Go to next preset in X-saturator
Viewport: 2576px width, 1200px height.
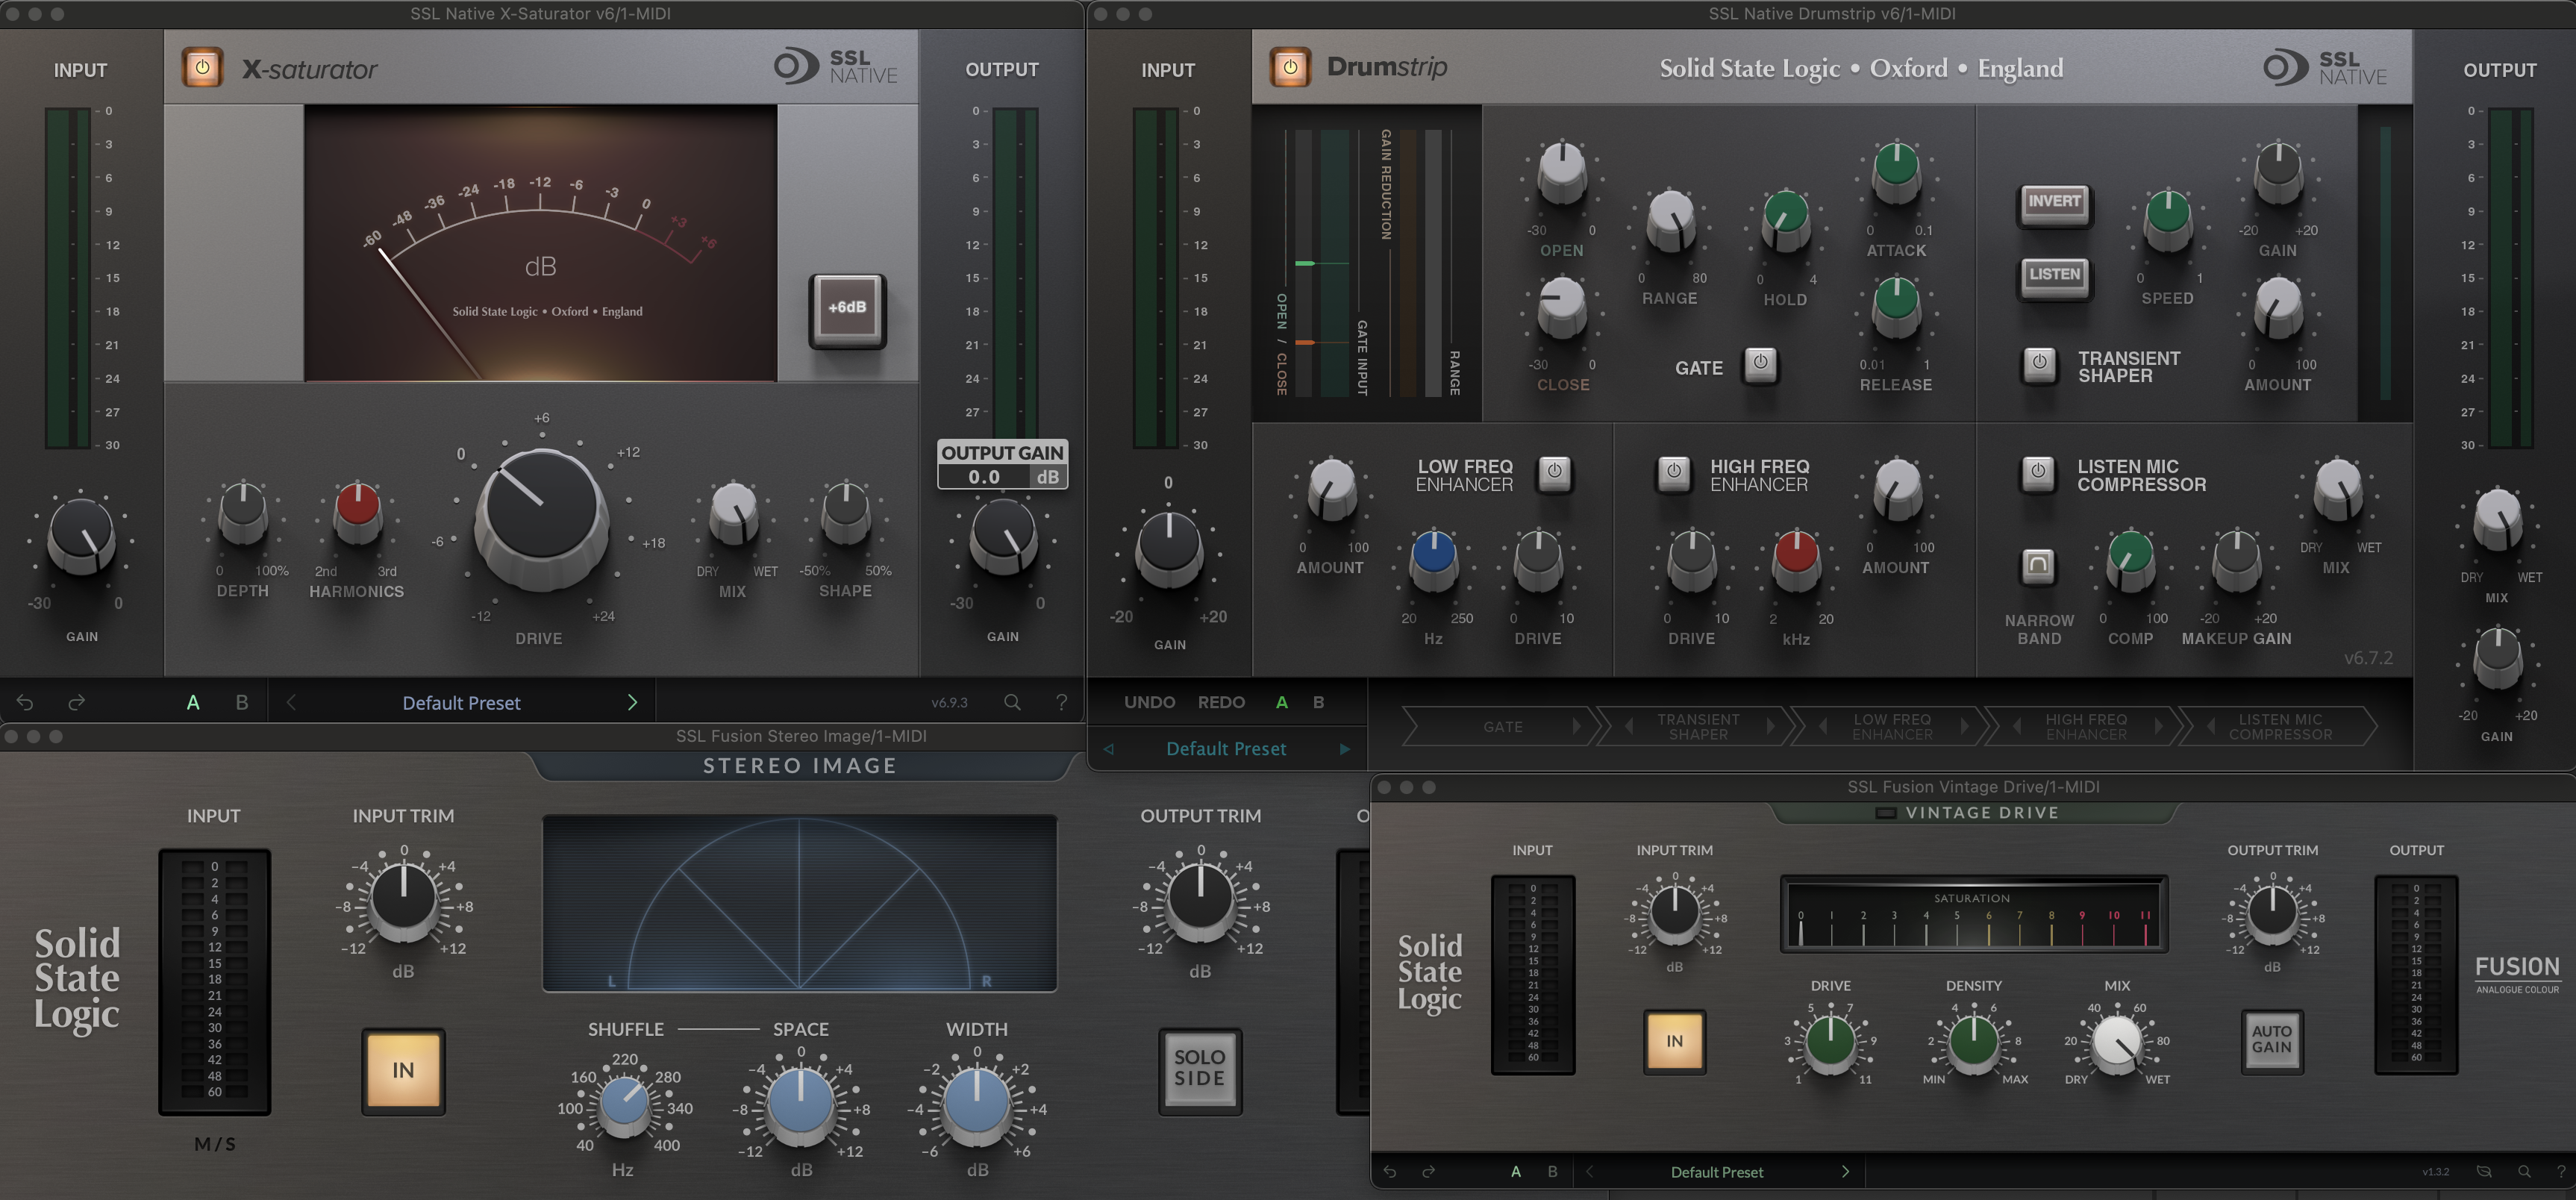tap(632, 703)
